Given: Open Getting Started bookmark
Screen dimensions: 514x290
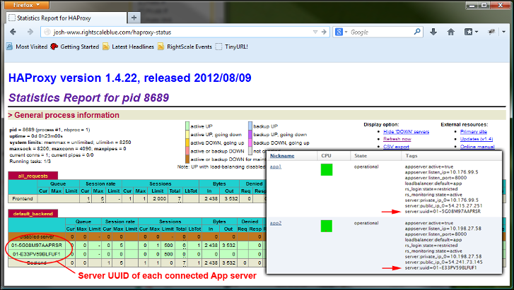Looking at the screenshot, I should click(x=75, y=47).
